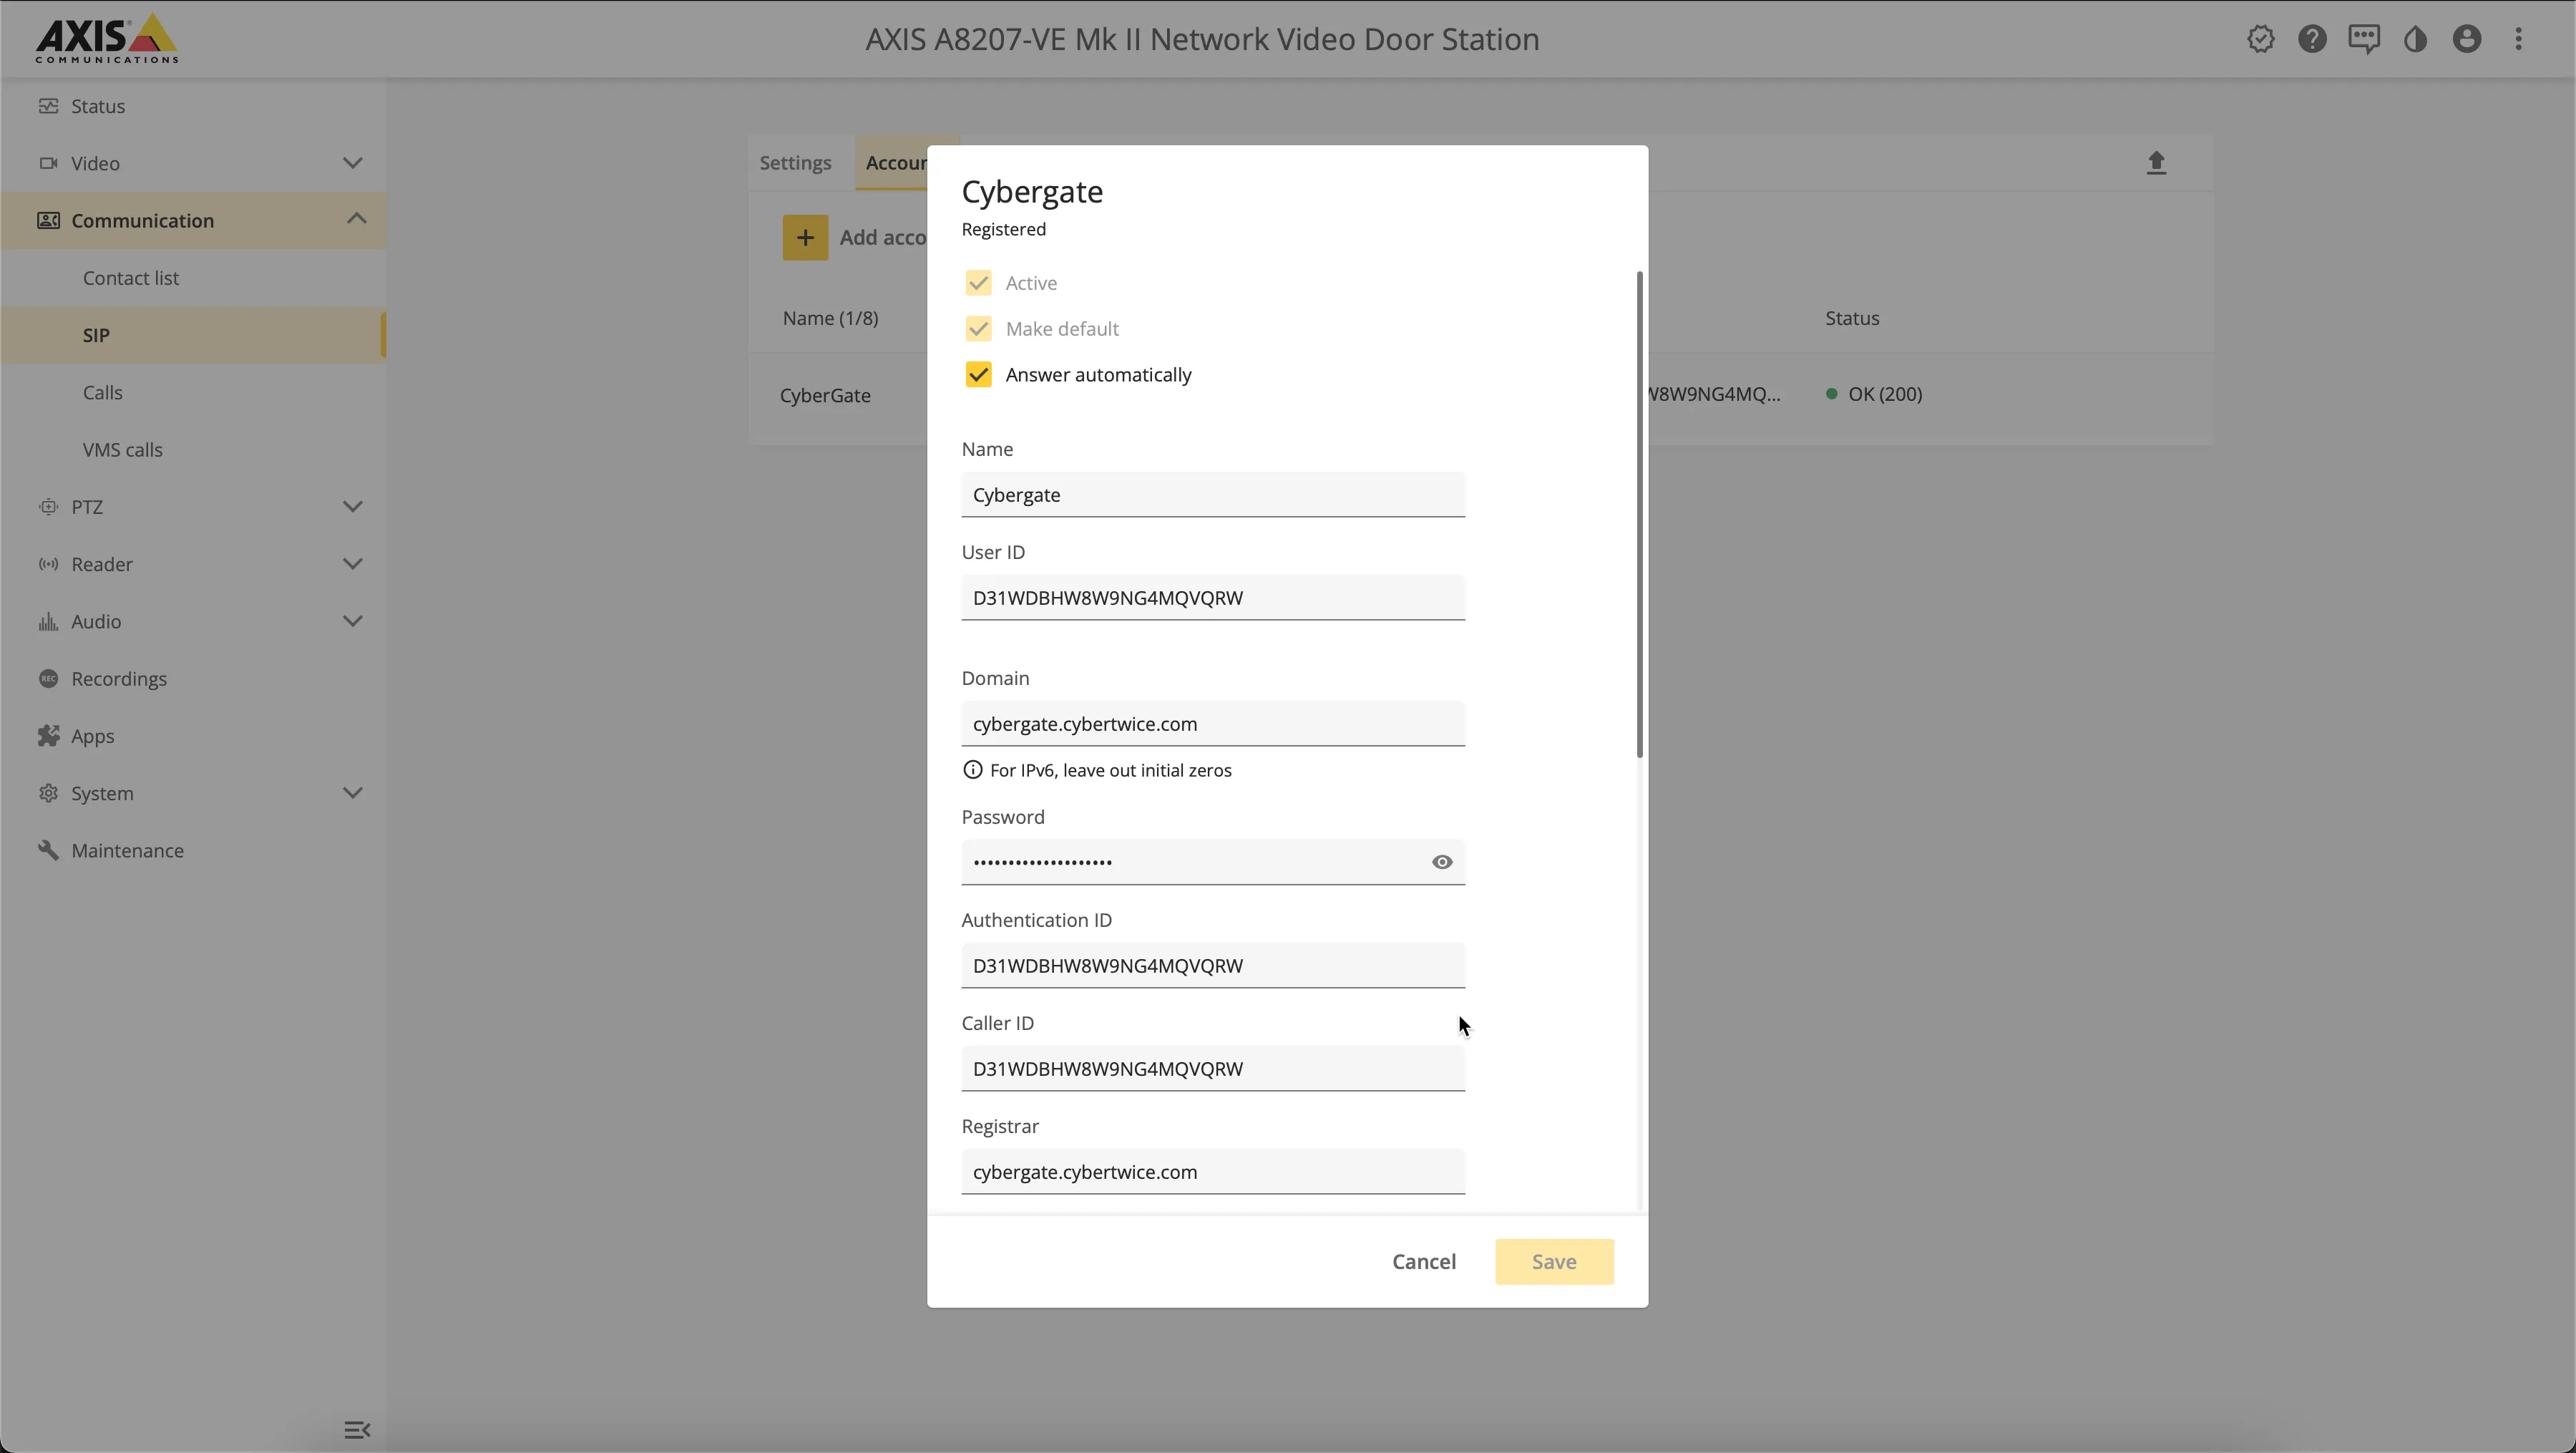Viewport: 2576px width, 1453px height.
Task: Expand the Audio menu chevron
Action: point(353,621)
